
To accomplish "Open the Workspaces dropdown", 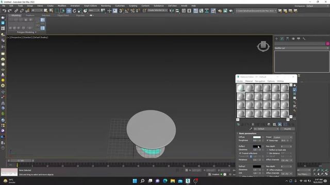I will [318, 6].
